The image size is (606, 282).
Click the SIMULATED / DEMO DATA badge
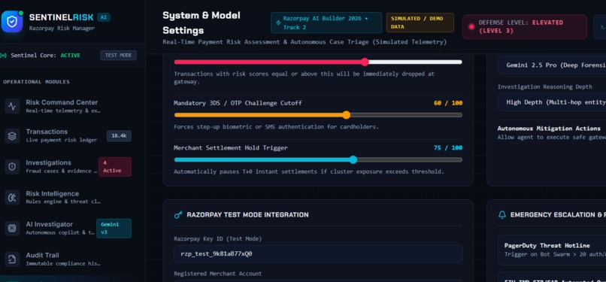coord(420,23)
